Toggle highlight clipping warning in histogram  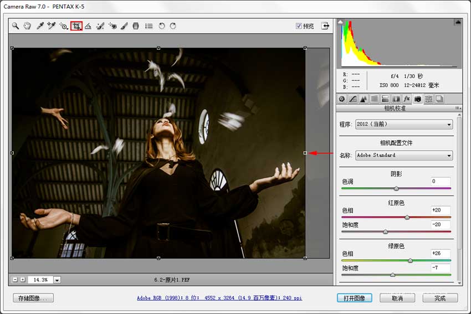458,22
